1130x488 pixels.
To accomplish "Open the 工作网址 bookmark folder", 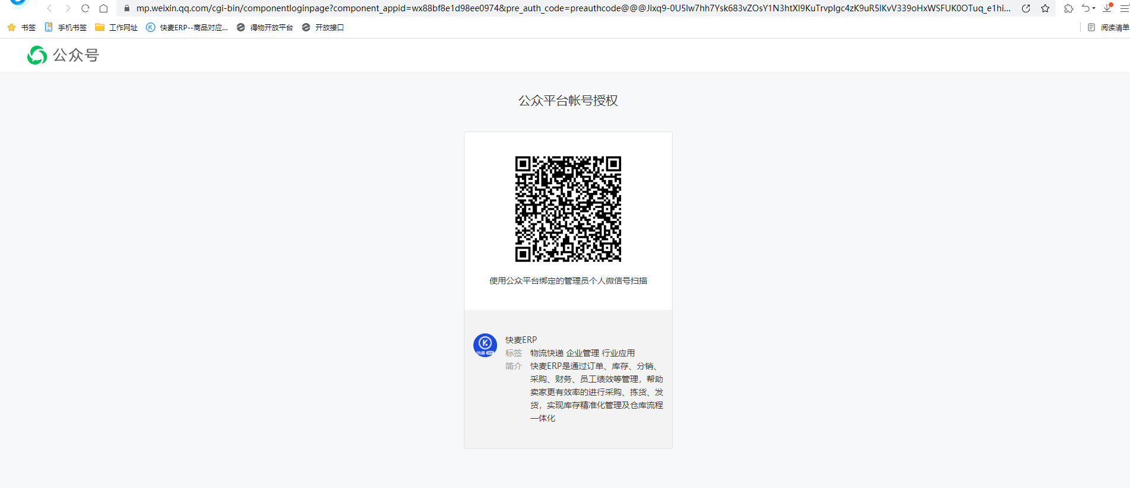I will click(x=116, y=27).
